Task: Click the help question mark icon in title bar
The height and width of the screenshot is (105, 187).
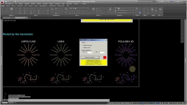Action: click(x=178, y=1)
